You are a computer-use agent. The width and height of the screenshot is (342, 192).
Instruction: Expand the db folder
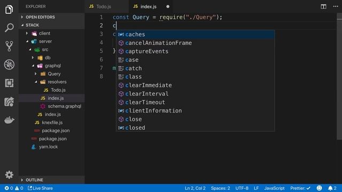point(52,58)
